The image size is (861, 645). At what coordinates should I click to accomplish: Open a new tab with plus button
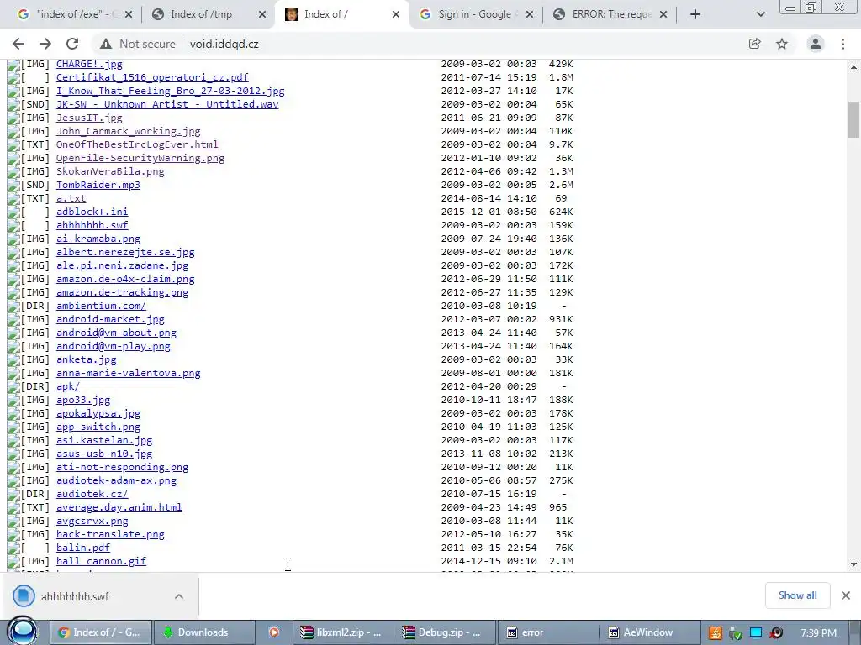click(695, 14)
